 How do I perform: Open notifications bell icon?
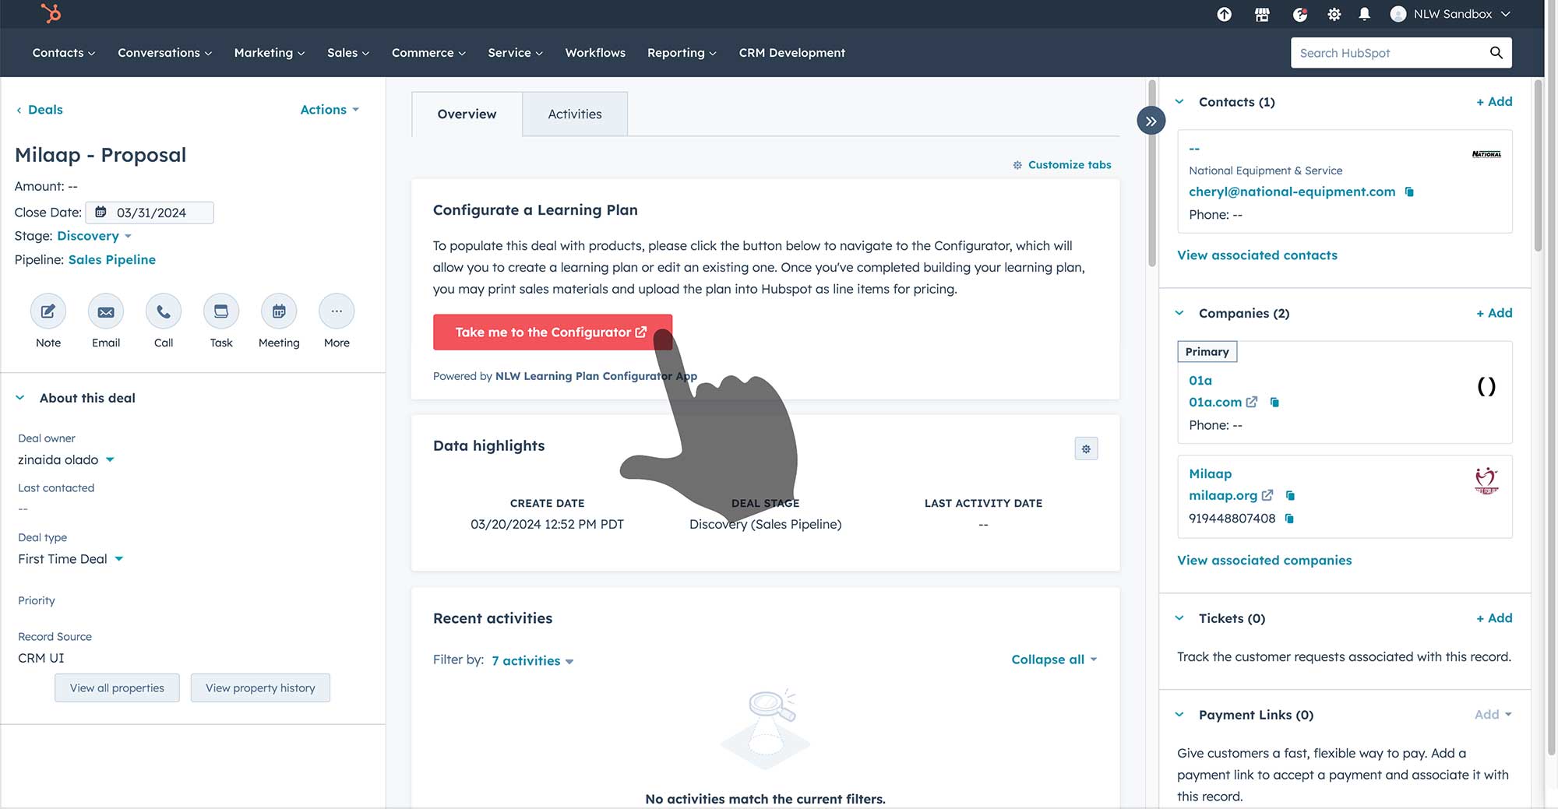point(1365,14)
